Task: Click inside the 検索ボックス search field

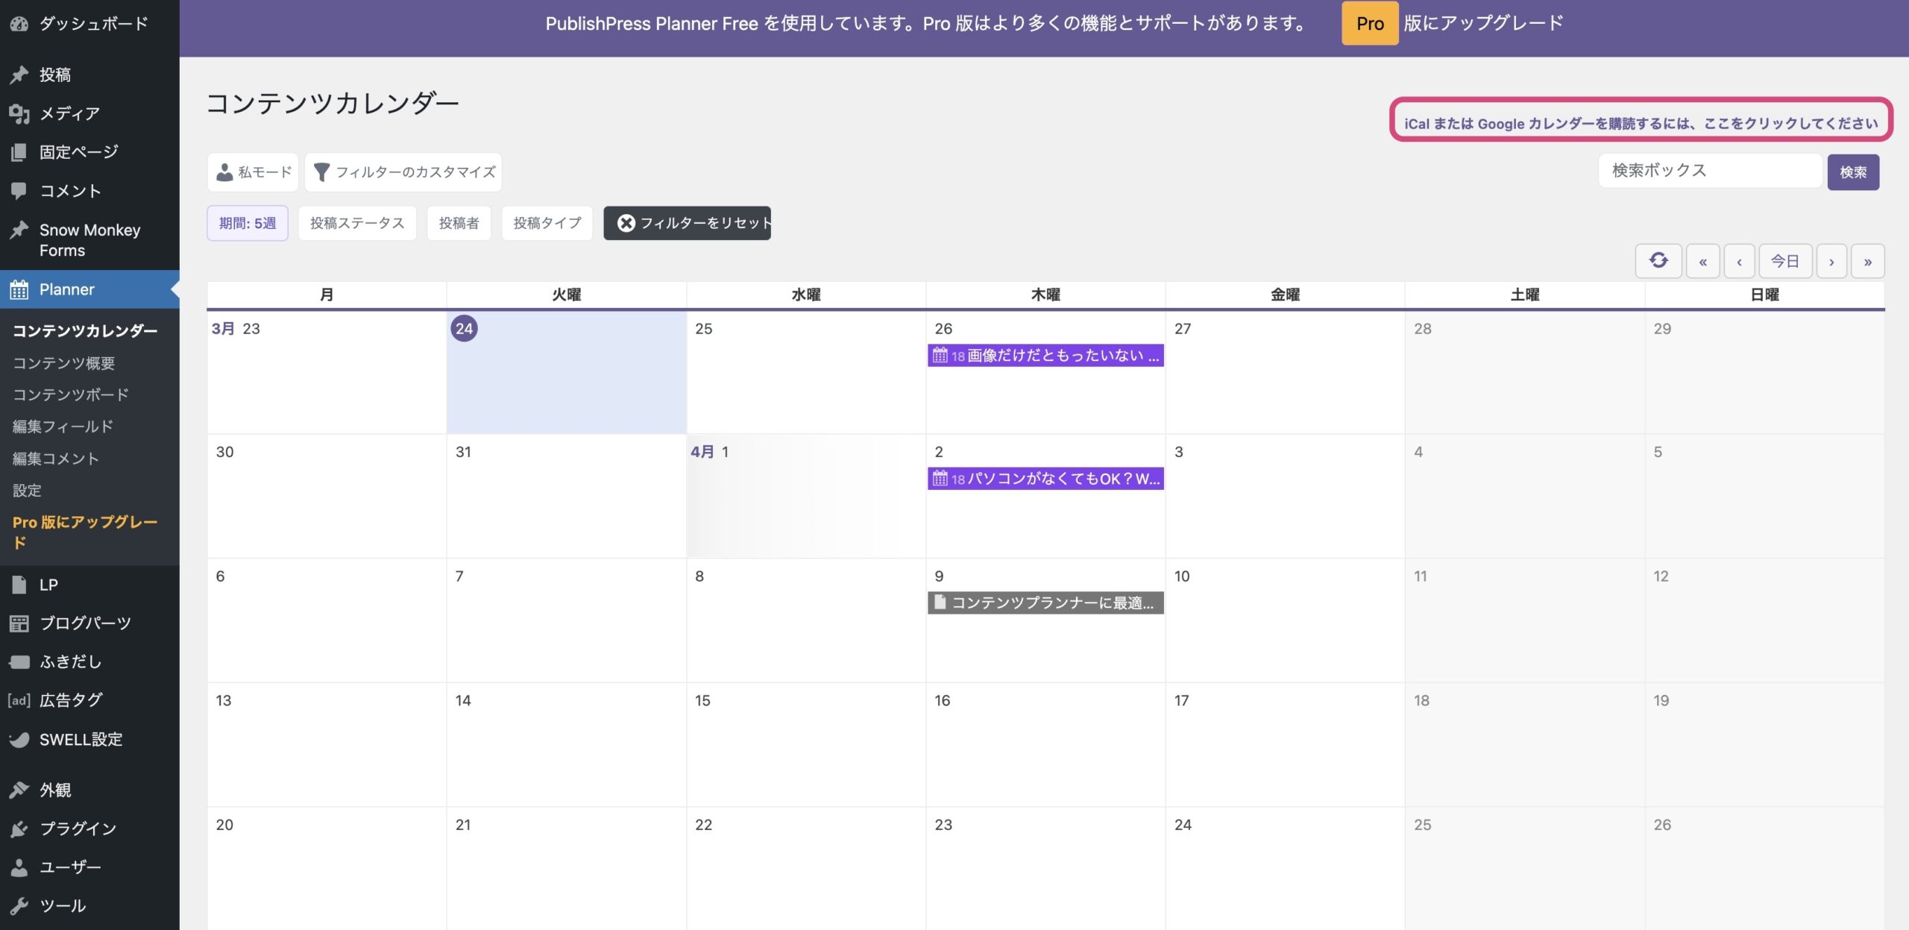Action: (1710, 170)
